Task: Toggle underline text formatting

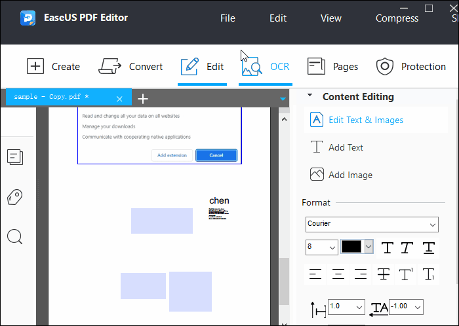Action: pyautogui.click(x=429, y=248)
